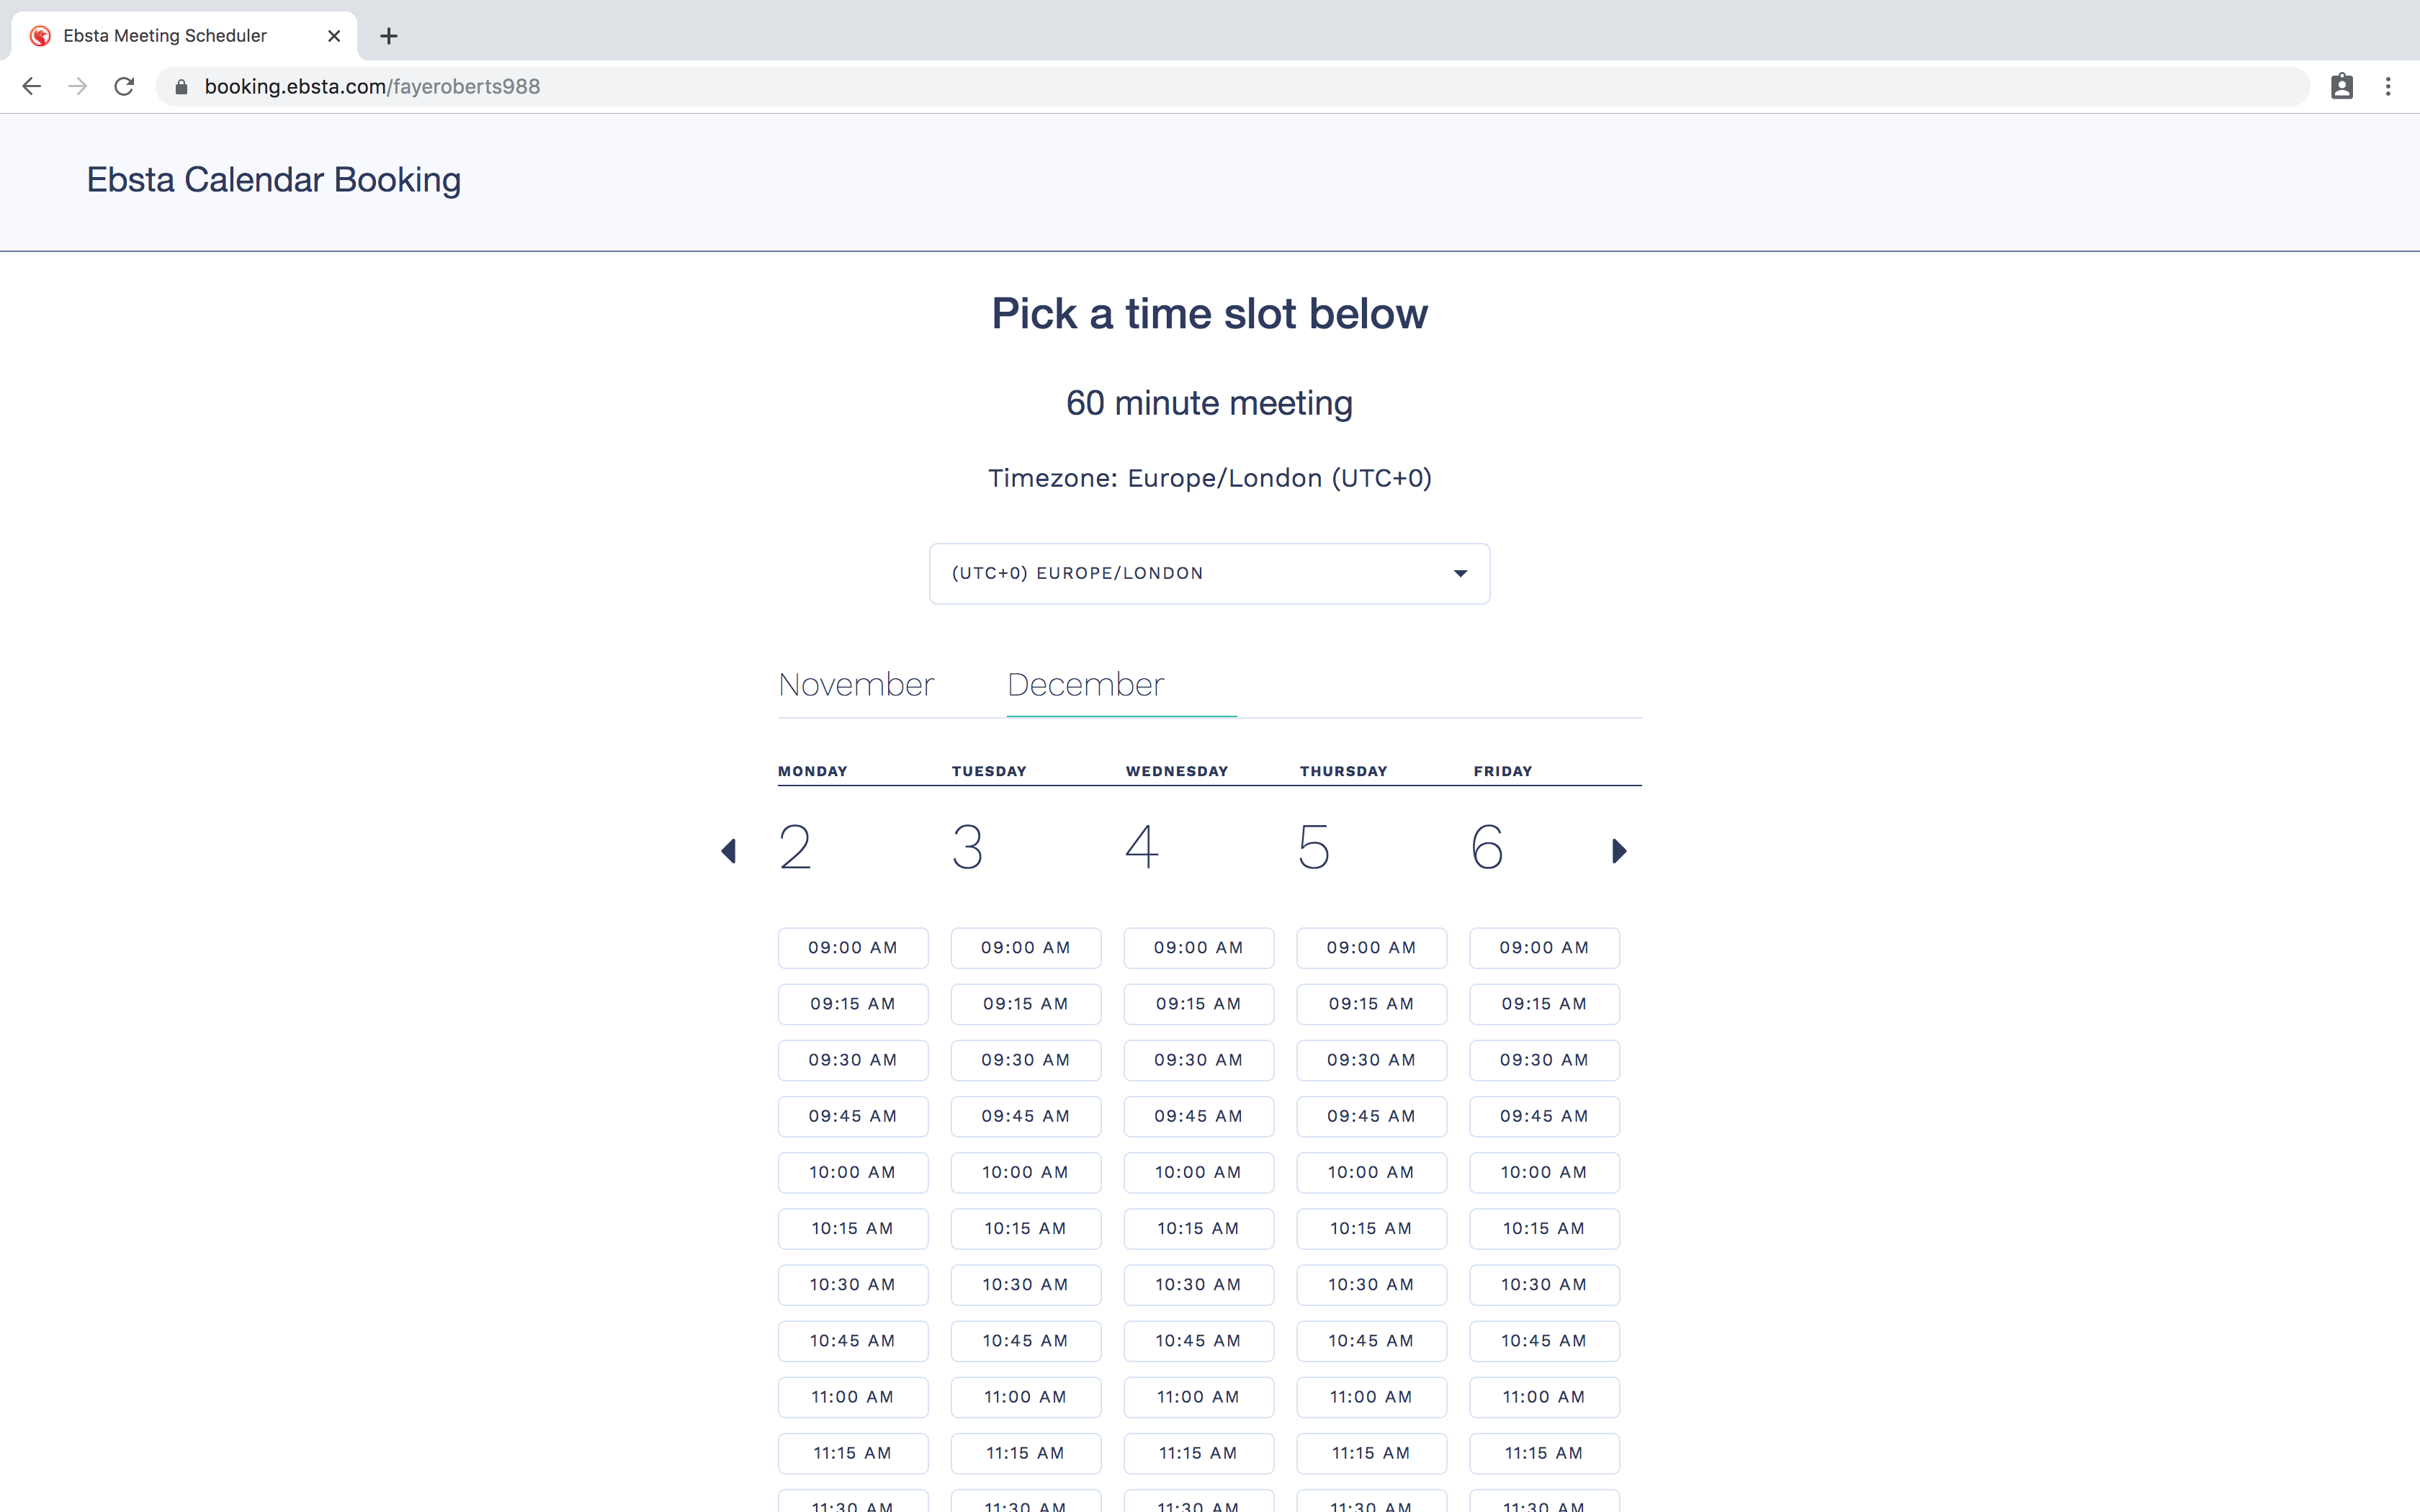Pick Friday's 10:30 AM slot
This screenshot has width=2420, height=1512.
[x=1544, y=1285]
